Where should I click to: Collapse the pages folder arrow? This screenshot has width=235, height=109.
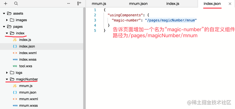tap(4, 27)
